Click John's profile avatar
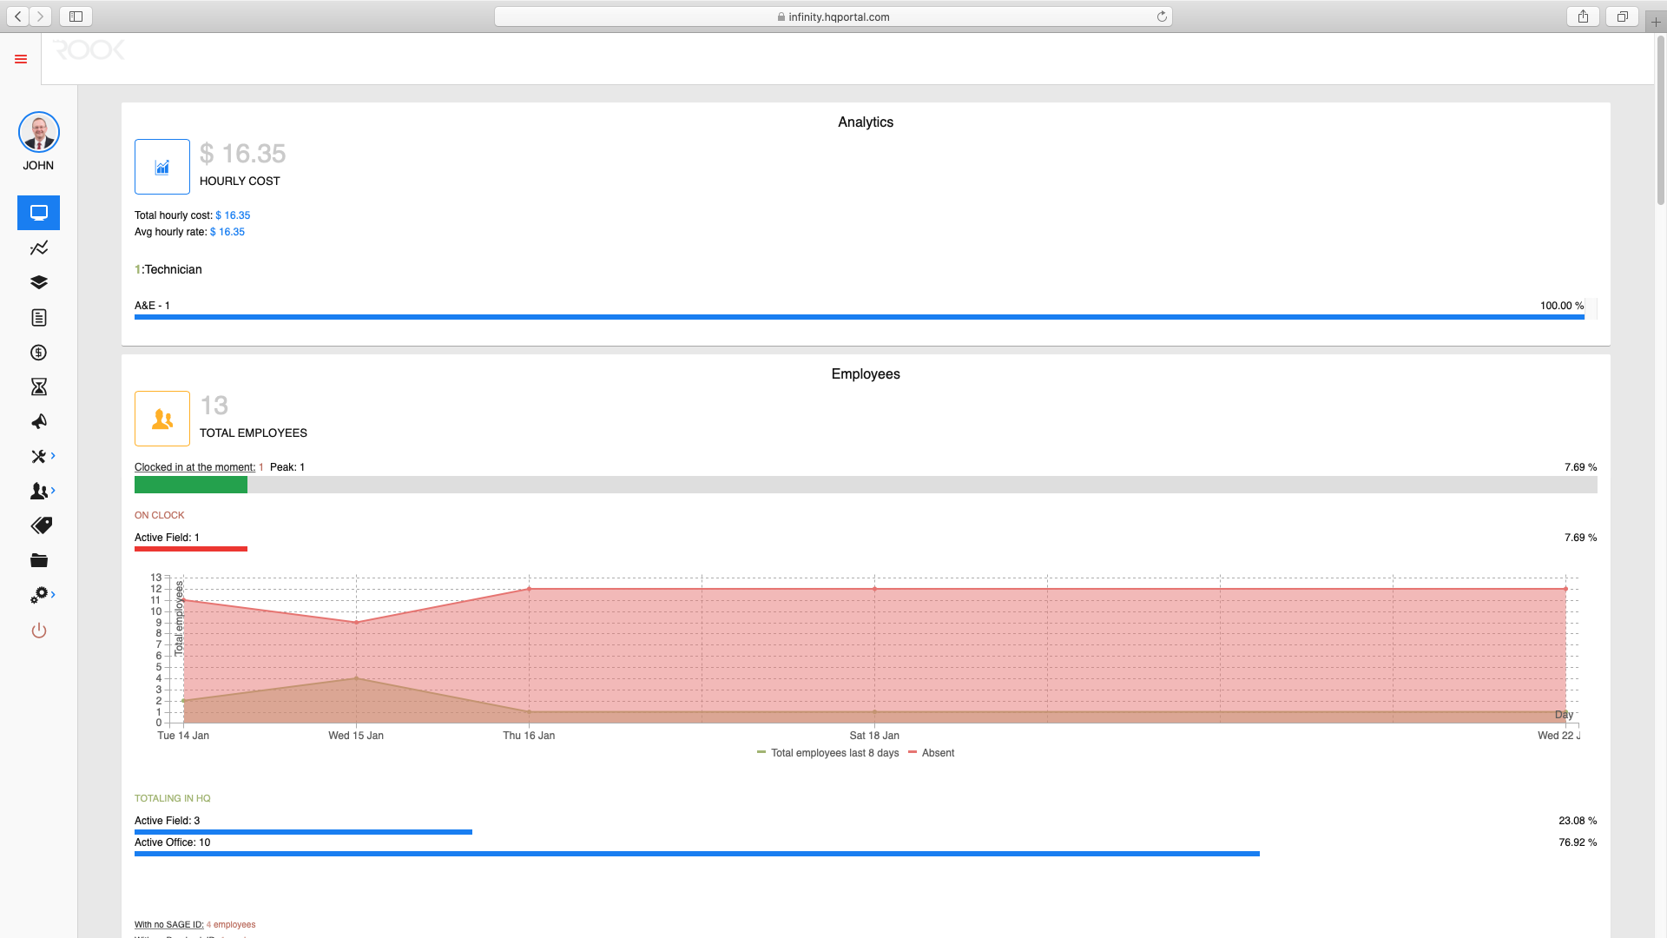This screenshot has width=1667, height=938. pyautogui.click(x=38, y=132)
